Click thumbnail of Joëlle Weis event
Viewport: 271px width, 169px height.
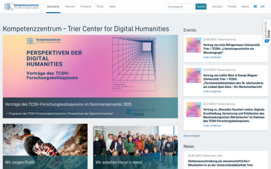tap(194, 75)
